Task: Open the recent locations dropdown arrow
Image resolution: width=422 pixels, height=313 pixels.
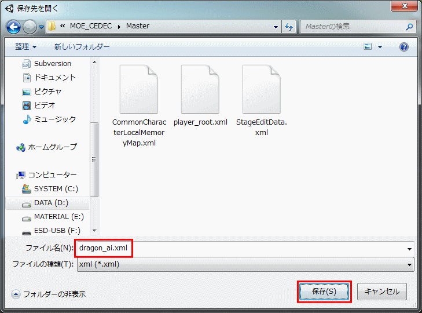Action: pyautogui.click(x=41, y=27)
